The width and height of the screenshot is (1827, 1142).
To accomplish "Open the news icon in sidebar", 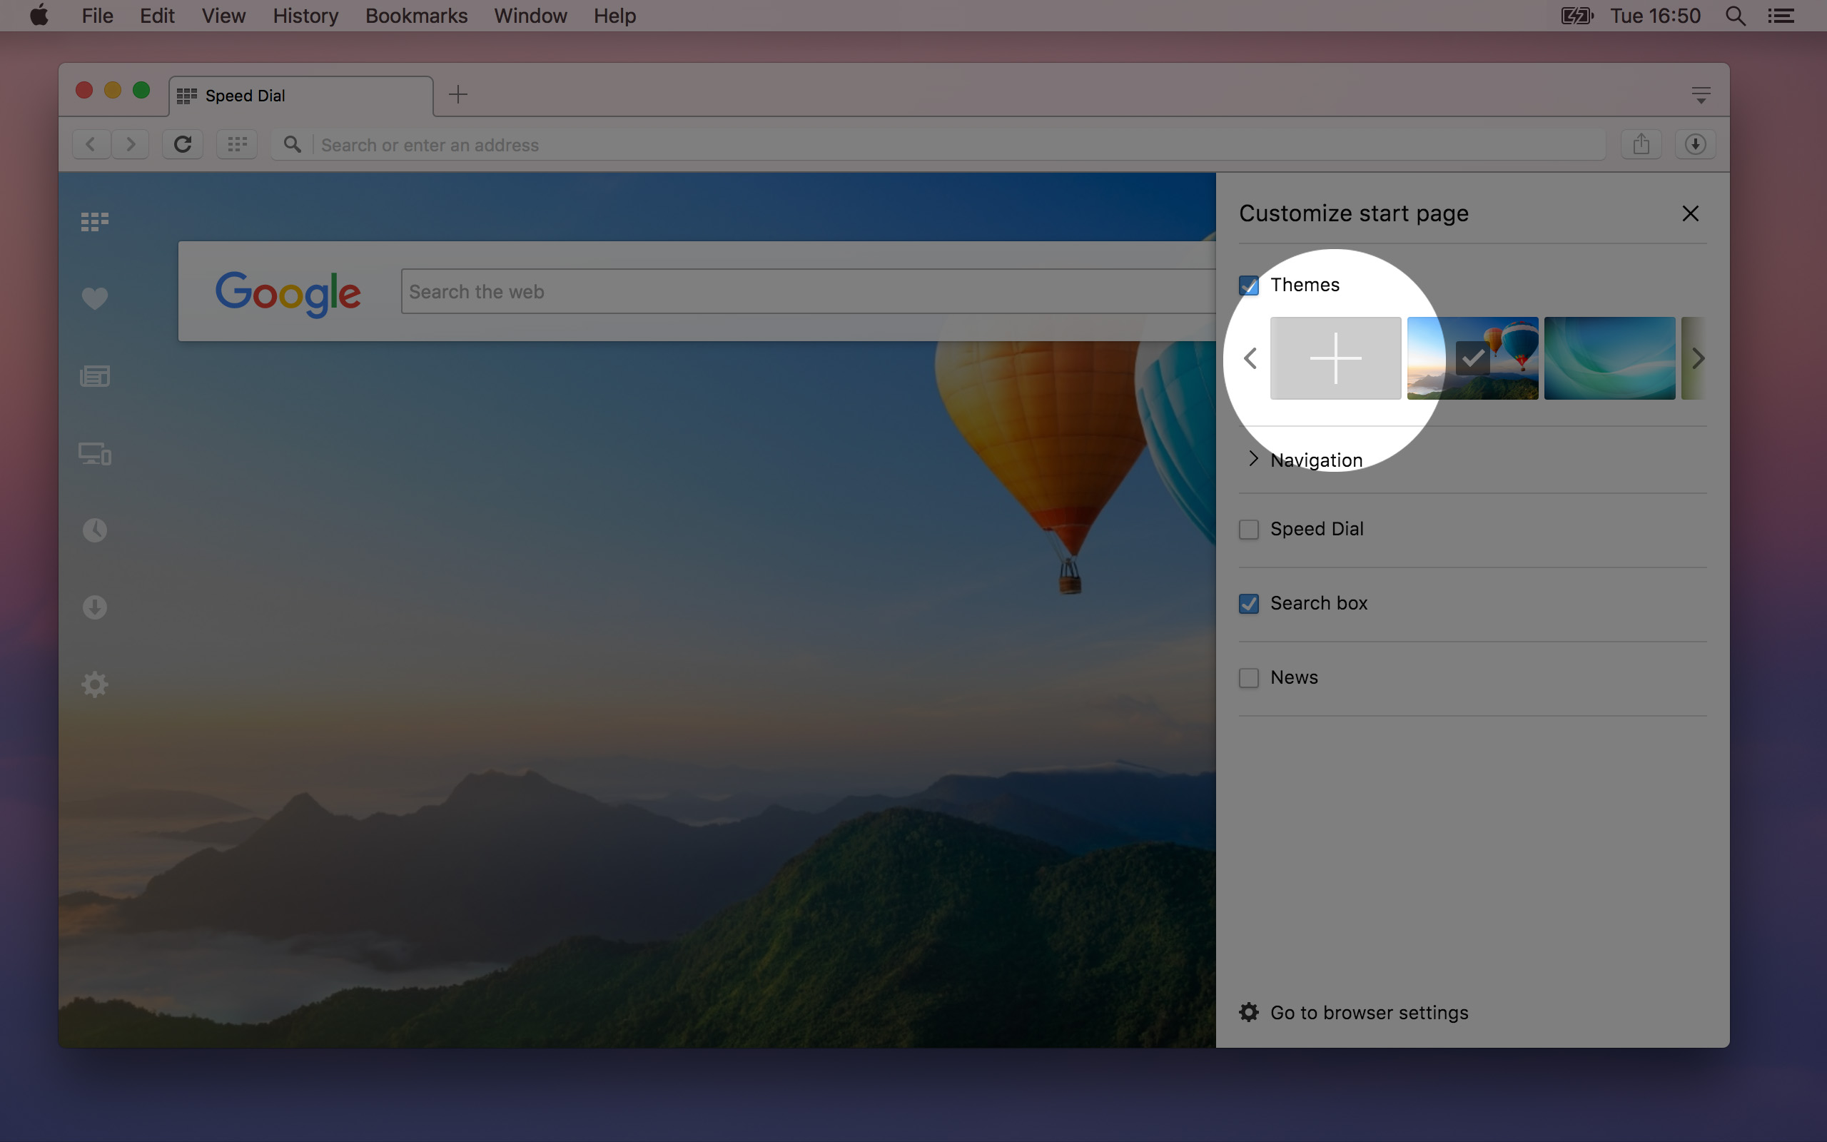I will [x=94, y=376].
